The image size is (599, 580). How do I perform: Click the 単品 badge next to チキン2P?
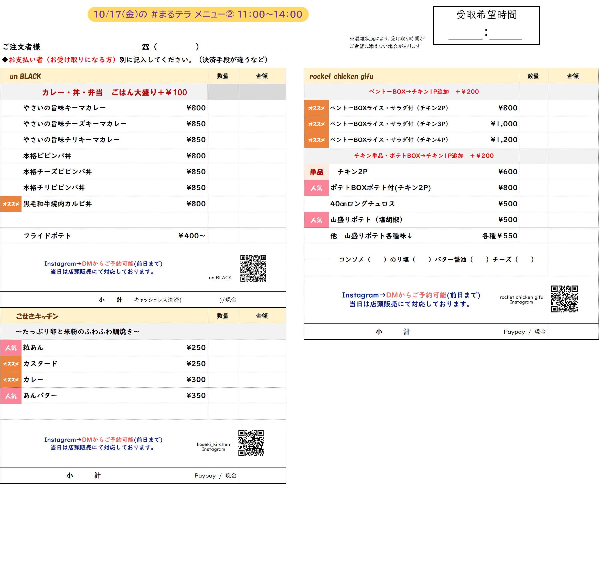pos(316,172)
